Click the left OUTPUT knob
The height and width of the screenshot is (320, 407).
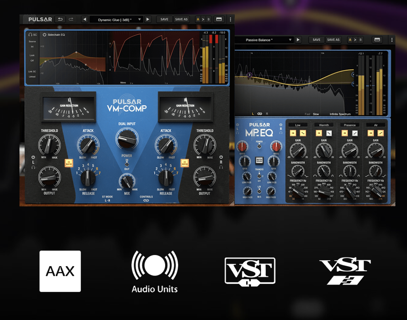[49, 177]
